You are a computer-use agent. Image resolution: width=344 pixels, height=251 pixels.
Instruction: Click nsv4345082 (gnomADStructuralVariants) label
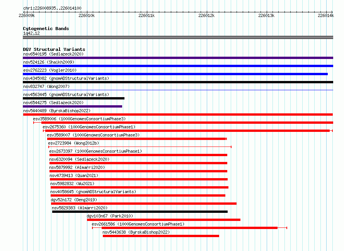66,78
